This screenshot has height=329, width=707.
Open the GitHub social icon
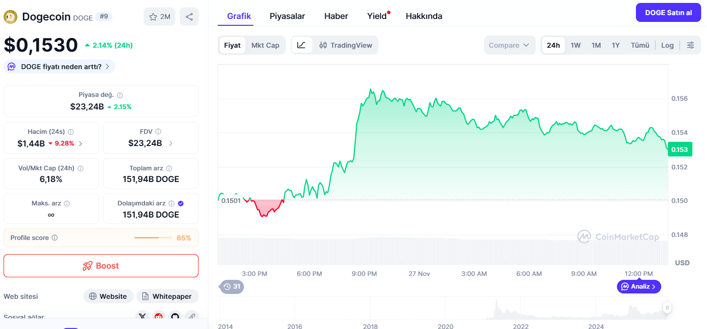point(175,317)
